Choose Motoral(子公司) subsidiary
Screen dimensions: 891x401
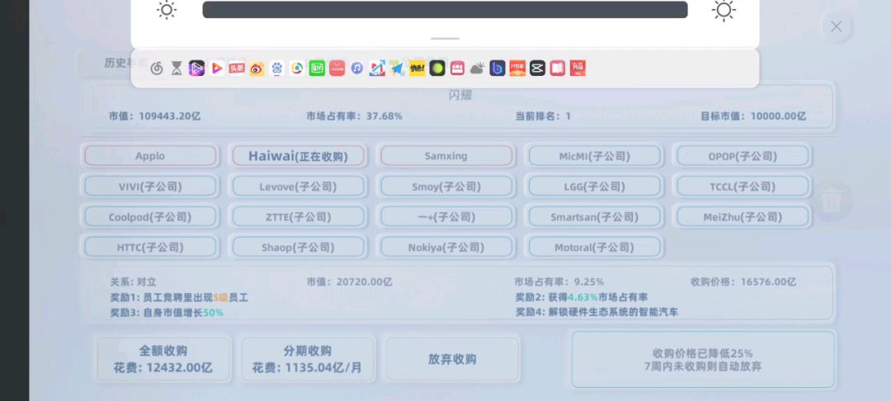594,247
